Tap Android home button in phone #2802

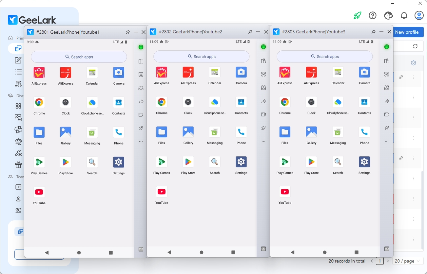coord(202,252)
